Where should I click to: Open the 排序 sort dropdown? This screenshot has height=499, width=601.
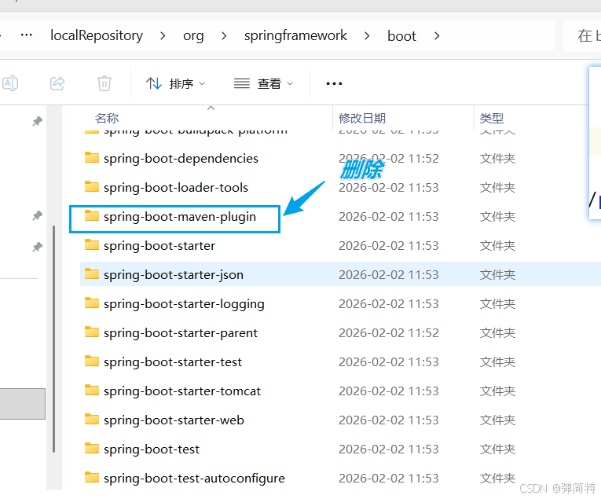tap(175, 83)
